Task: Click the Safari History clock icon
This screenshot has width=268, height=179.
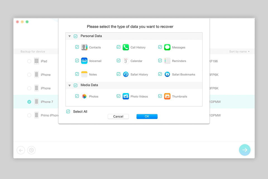Action: (126, 74)
